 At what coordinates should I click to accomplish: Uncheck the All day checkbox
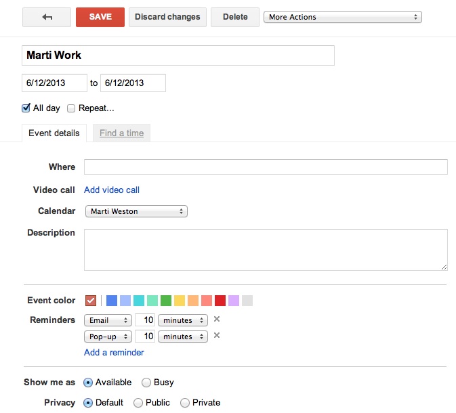tap(26, 108)
